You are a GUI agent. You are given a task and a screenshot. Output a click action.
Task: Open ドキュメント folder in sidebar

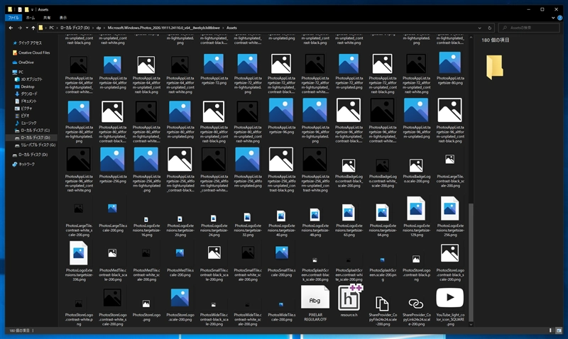26,101
